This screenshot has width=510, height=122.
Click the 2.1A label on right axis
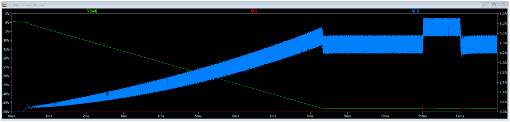click(x=503, y=82)
